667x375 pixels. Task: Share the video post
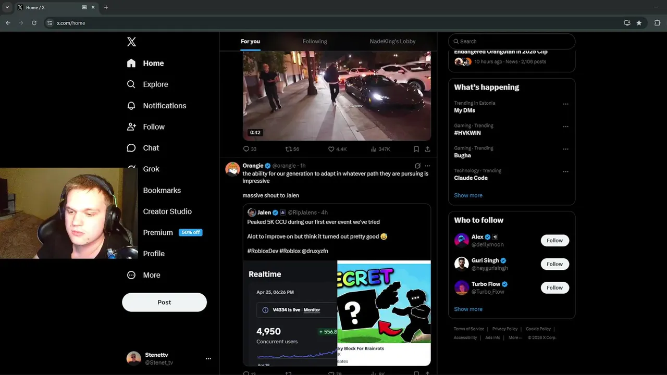(x=427, y=149)
